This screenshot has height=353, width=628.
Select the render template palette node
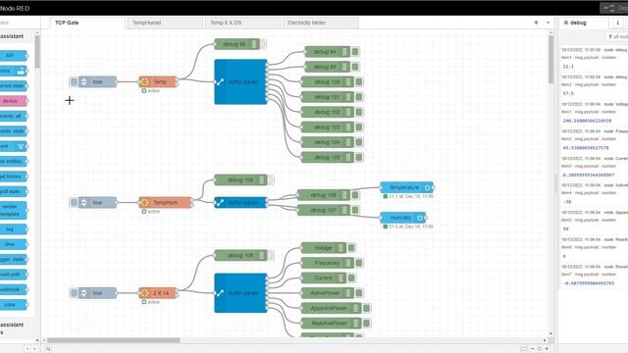click(13, 210)
